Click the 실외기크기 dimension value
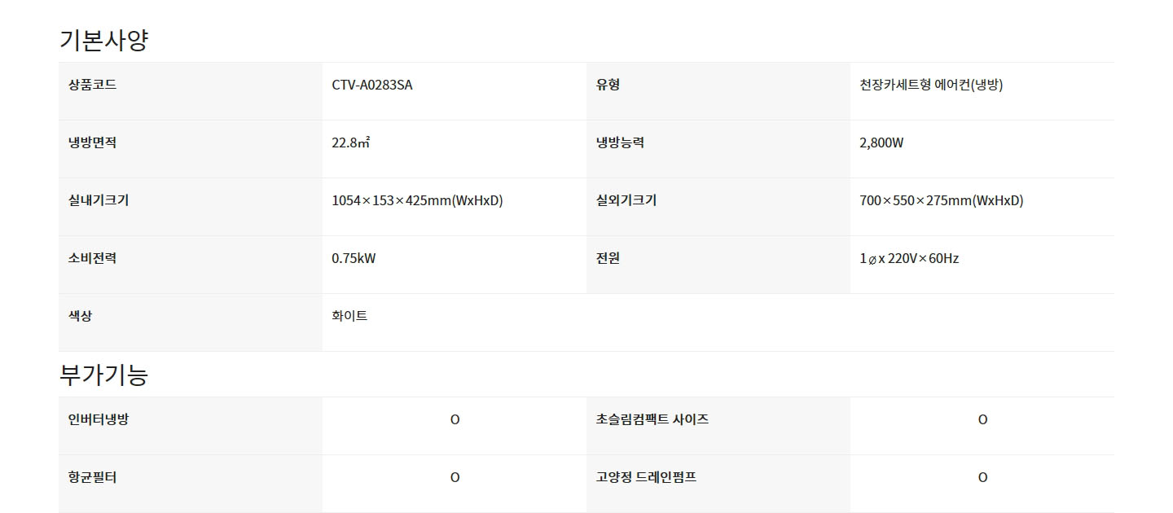1173x513 pixels. [941, 200]
